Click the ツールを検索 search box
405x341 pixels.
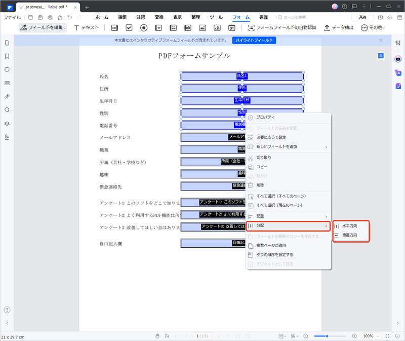point(292,17)
